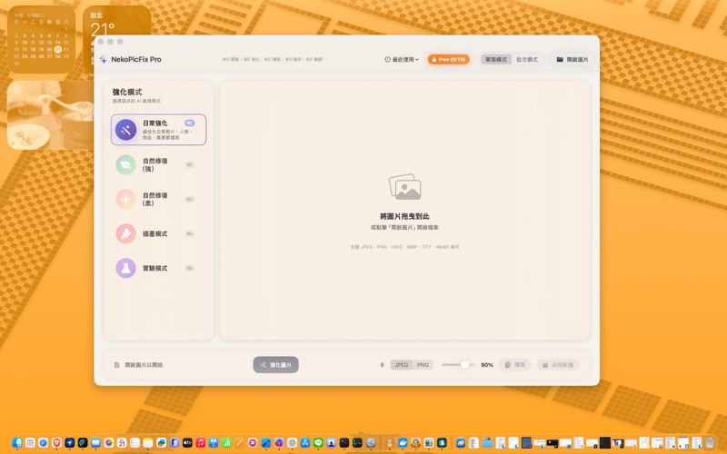
Task: Open Safari from the Dock
Action: [x=43, y=442]
